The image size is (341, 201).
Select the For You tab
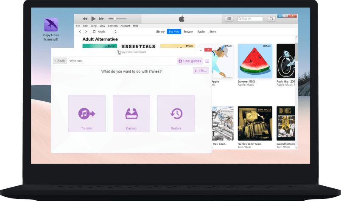[174, 32]
